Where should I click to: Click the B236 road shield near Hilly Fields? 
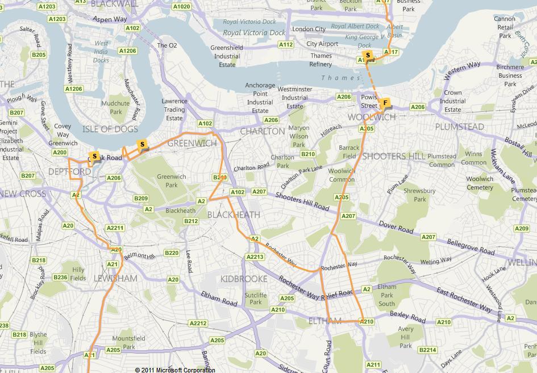coord(60,277)
